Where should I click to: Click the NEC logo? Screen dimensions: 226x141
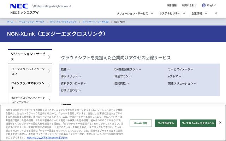tap(19, 6)
